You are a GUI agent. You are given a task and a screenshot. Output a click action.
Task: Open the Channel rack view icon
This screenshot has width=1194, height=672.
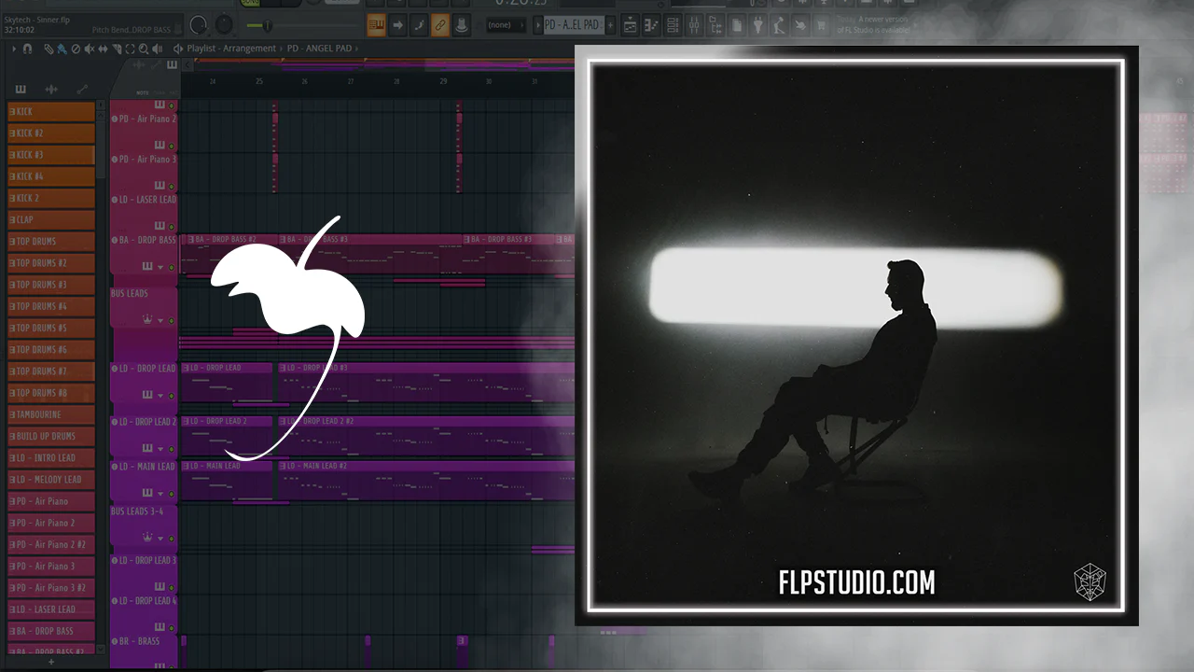pos(672,25)
